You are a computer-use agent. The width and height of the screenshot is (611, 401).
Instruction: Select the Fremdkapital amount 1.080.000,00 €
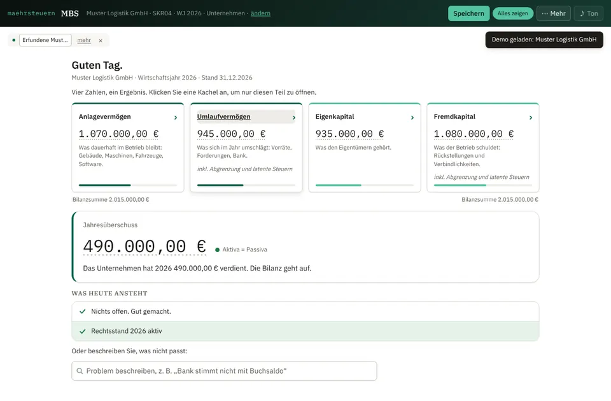474,134
